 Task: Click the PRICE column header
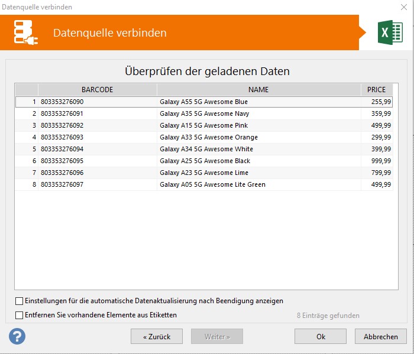click(x=376, y=90)
